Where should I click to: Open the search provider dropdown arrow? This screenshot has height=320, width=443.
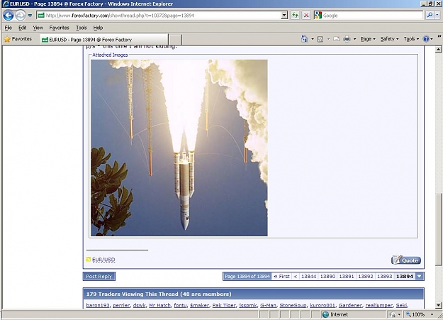[437, 16]
